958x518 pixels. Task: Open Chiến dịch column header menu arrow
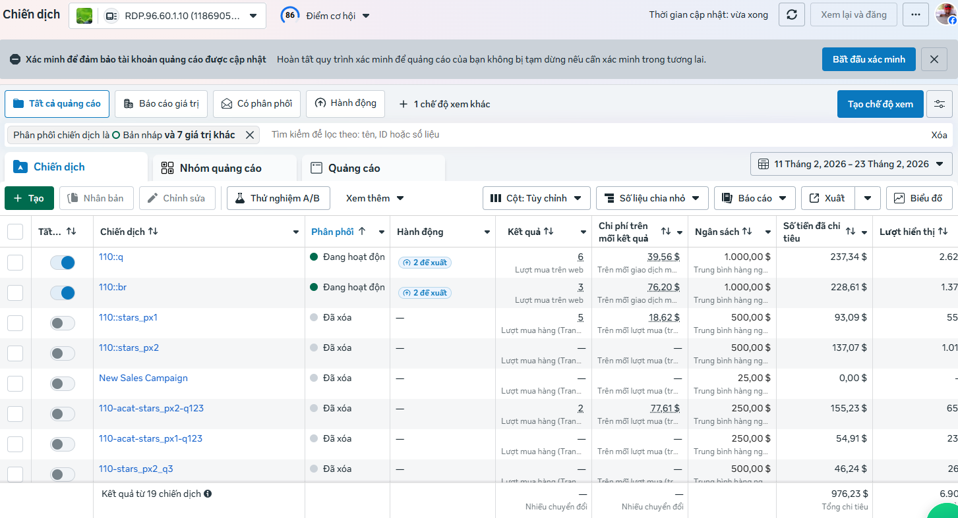point(296,232)
